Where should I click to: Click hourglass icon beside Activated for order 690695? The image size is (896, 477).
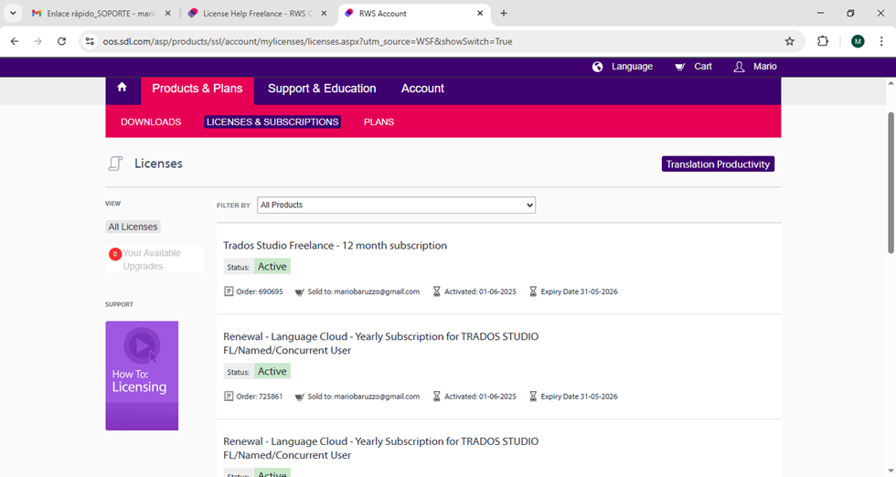(437, 291)
